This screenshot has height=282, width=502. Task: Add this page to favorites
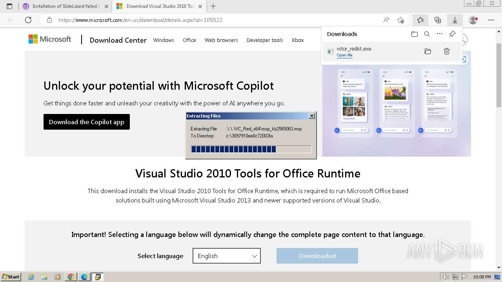[x=400, y=20]
